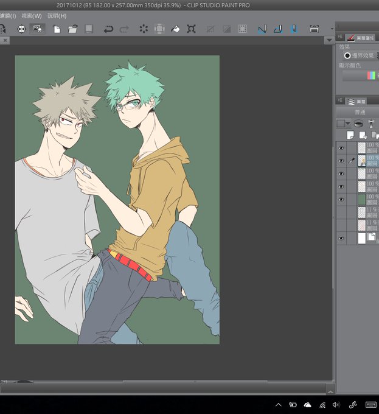The height and width of the screenshot is (414, 379).
Task: Open the 說明(H) help menu
Action: [x=57, y=16]
